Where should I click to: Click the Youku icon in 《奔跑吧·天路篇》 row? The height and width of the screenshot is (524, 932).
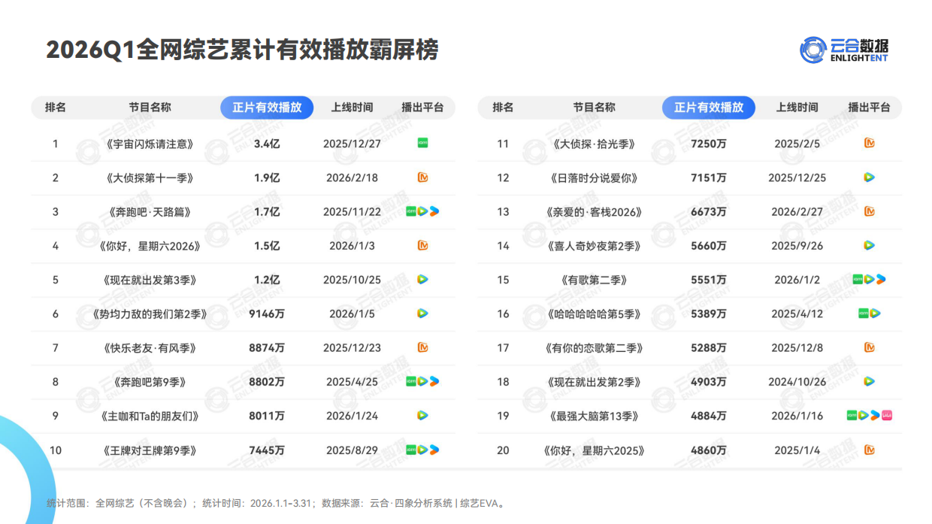[434, 211]
